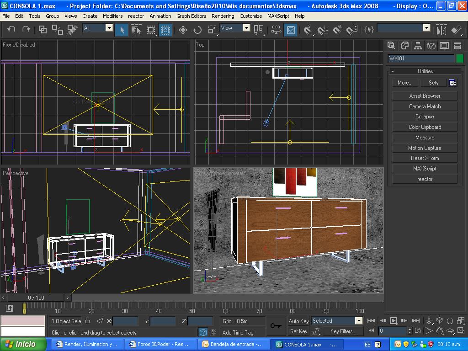Select the Move tool in the toolbar
Image resolution: width=468 pixels, height=351 pixels.
(183, 30)
